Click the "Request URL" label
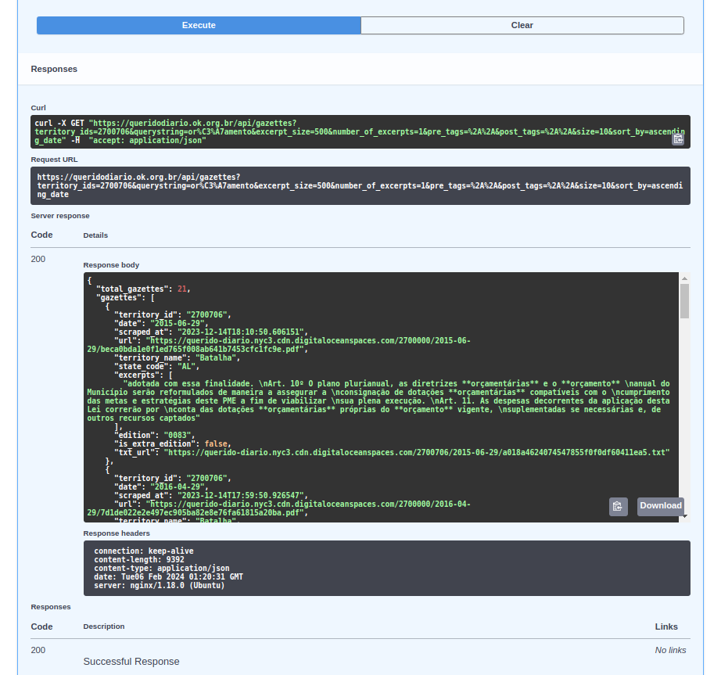 click(54, 160)
